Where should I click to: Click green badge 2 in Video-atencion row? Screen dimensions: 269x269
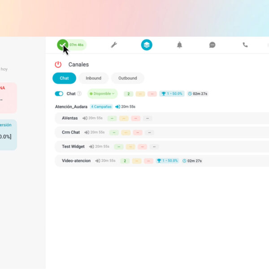click(x=125, y=161)
